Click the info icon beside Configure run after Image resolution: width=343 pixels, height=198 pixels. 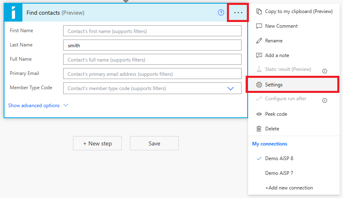click(325, 100)
